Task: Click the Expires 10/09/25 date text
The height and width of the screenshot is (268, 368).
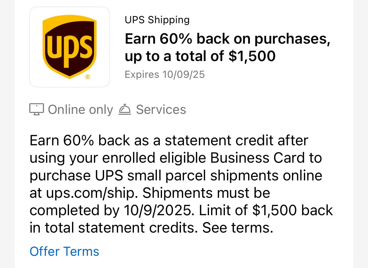Action: click(165, 74)
